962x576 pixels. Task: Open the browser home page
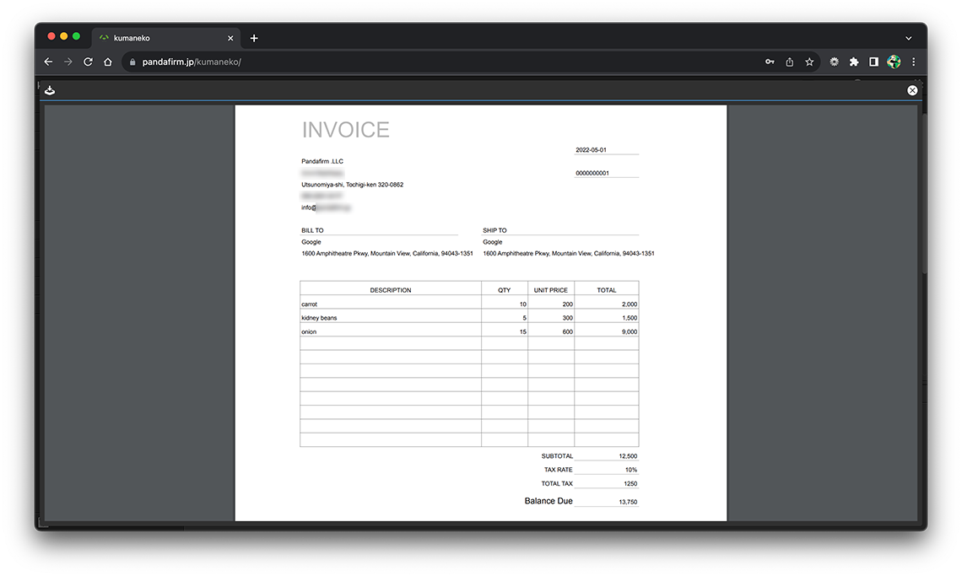(x=108, y=62)
